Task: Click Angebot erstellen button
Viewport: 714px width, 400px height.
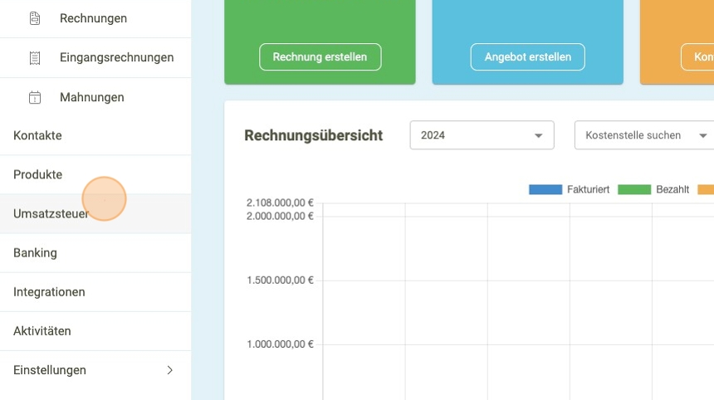Action: [x=528, y=57]
